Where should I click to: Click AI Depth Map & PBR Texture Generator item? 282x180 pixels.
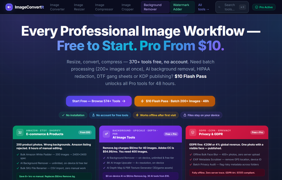(140, 168)
